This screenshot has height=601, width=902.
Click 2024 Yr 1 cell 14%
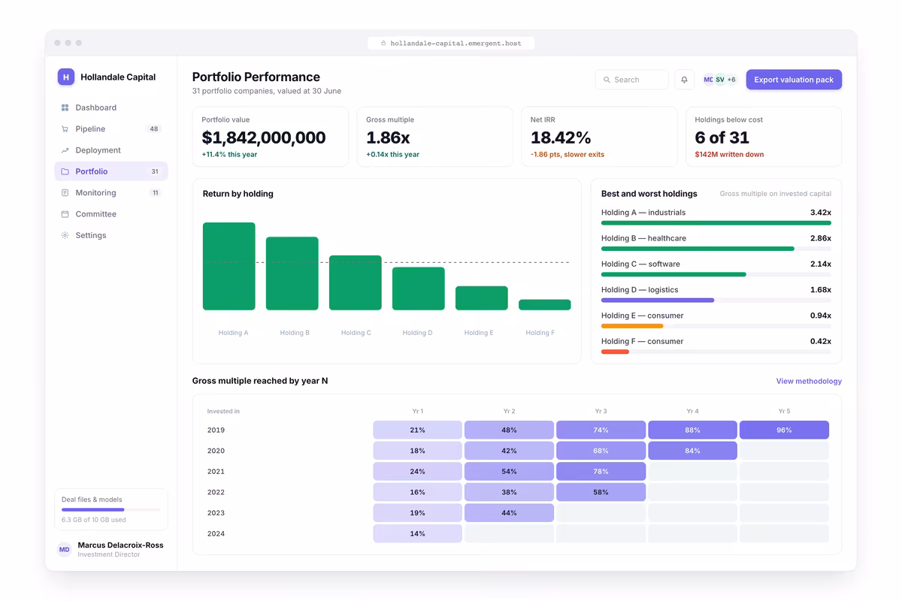417,533
